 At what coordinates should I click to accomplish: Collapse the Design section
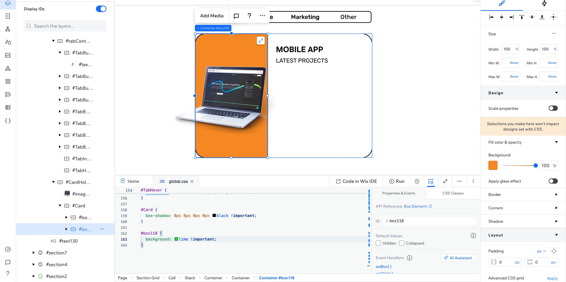pyautogui.click(x=556, y=93)
